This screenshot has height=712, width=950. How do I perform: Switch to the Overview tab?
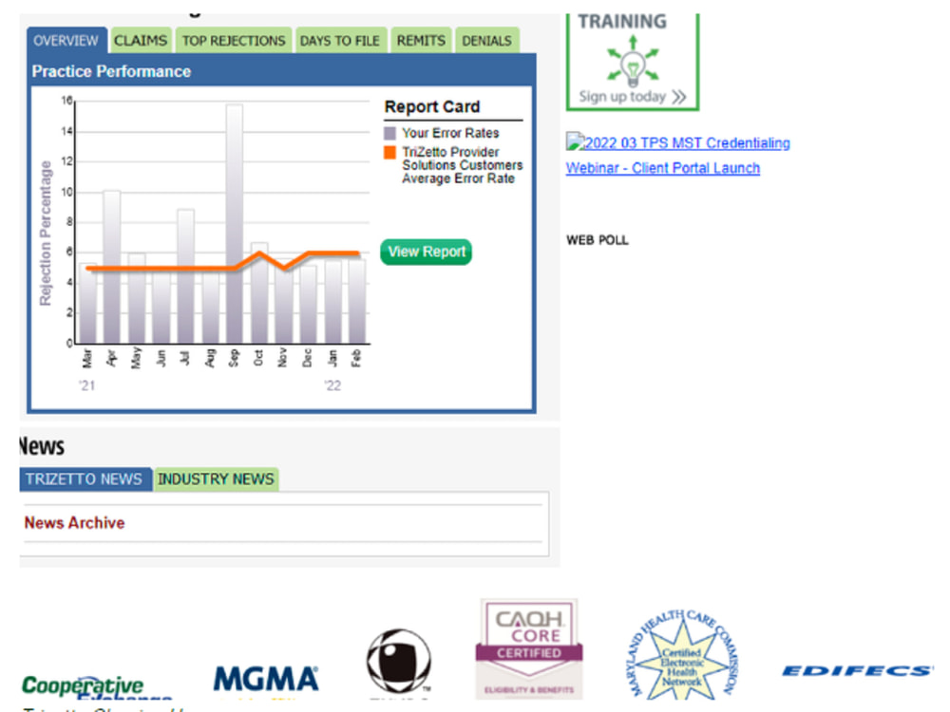tap(66, 41)
